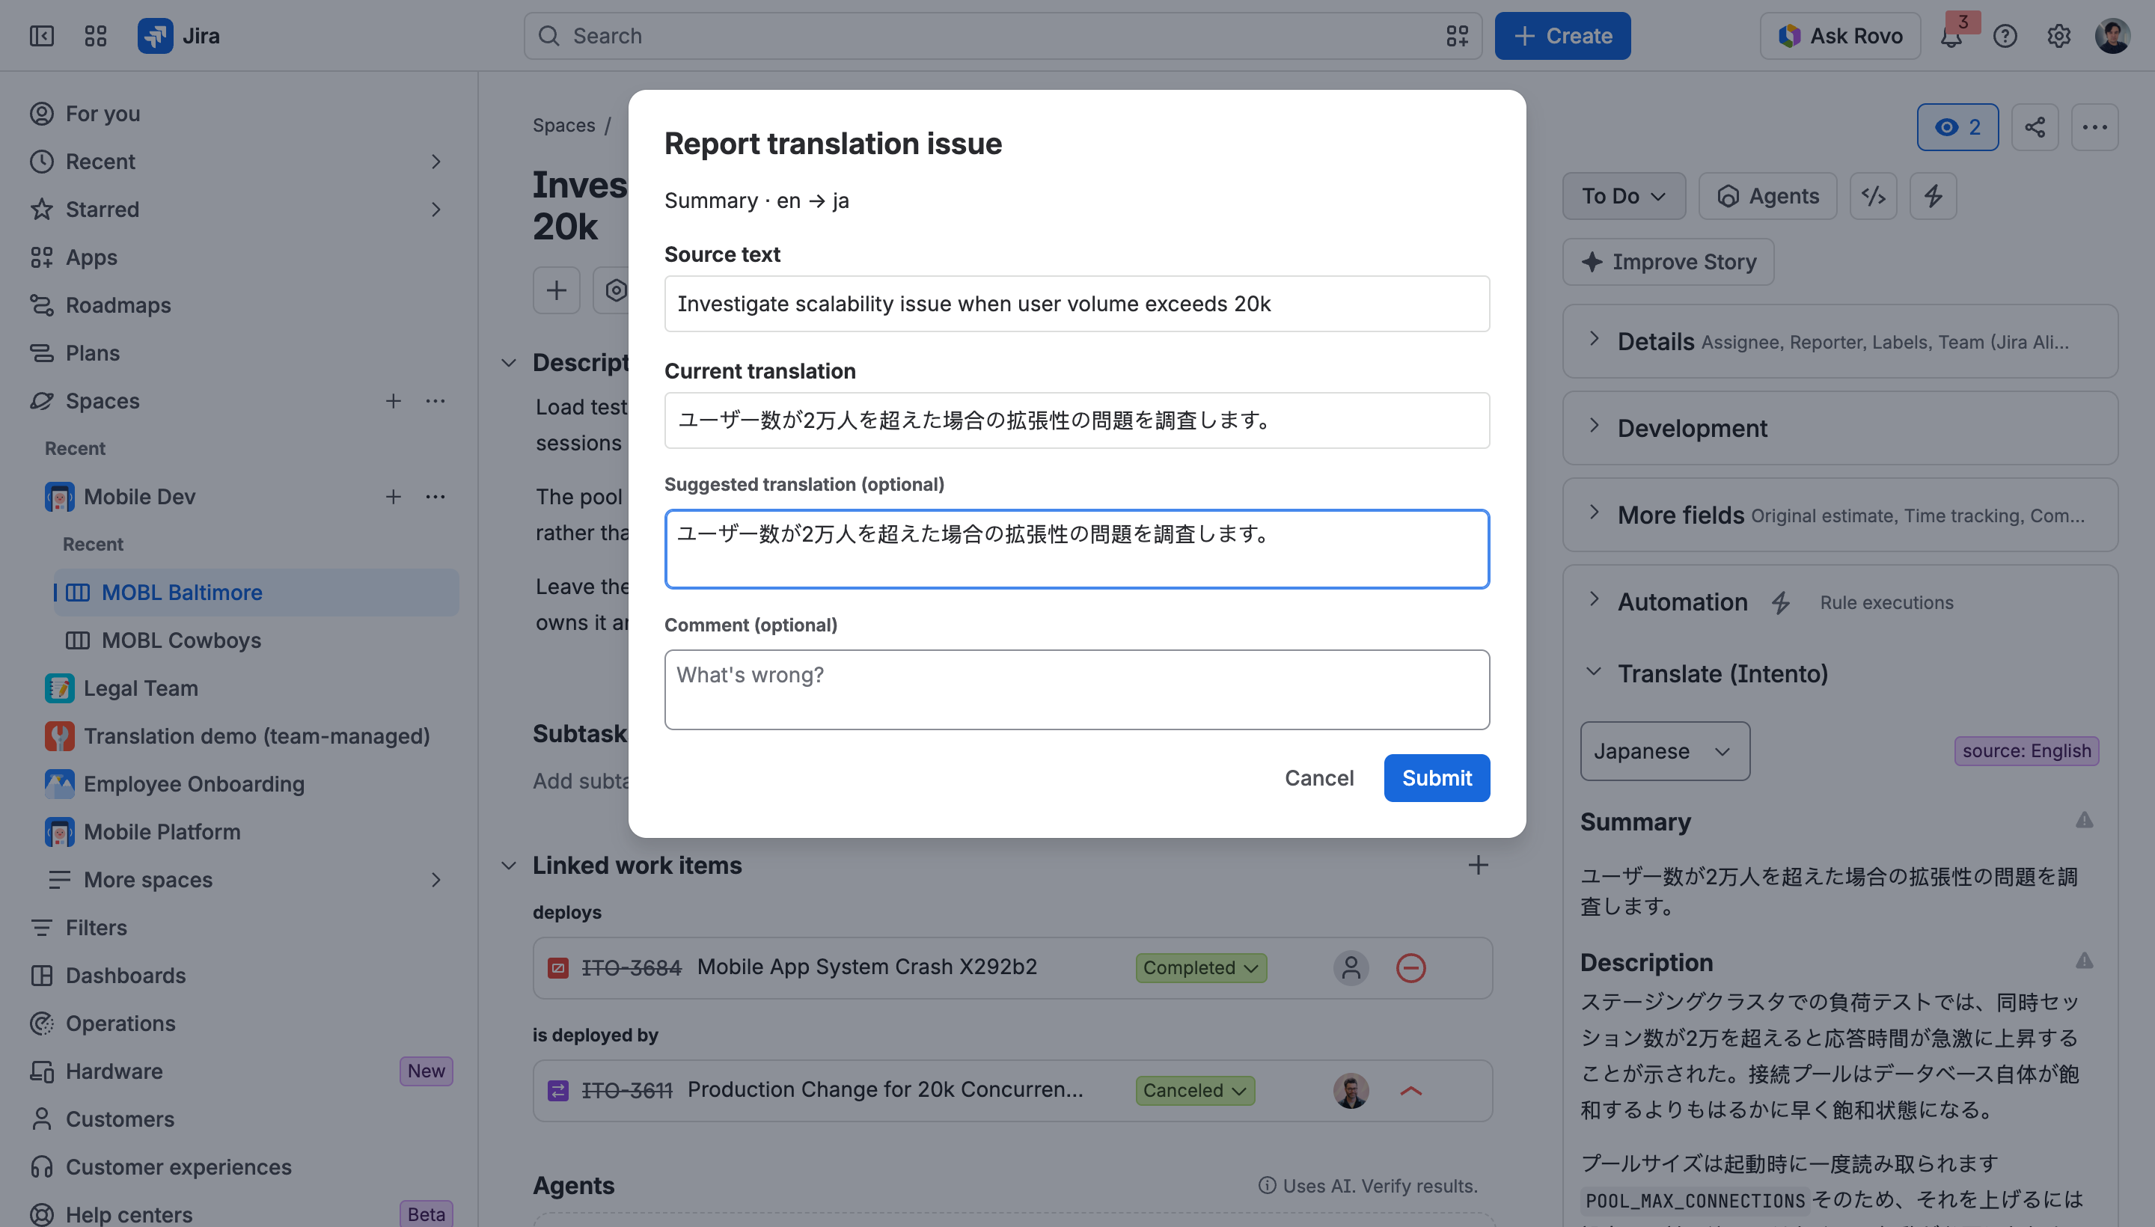Image resolution: width=2155 pixels, height=1227 pixels.
Task: Click the lightning bolt automation button
Action: [1933, 196]
